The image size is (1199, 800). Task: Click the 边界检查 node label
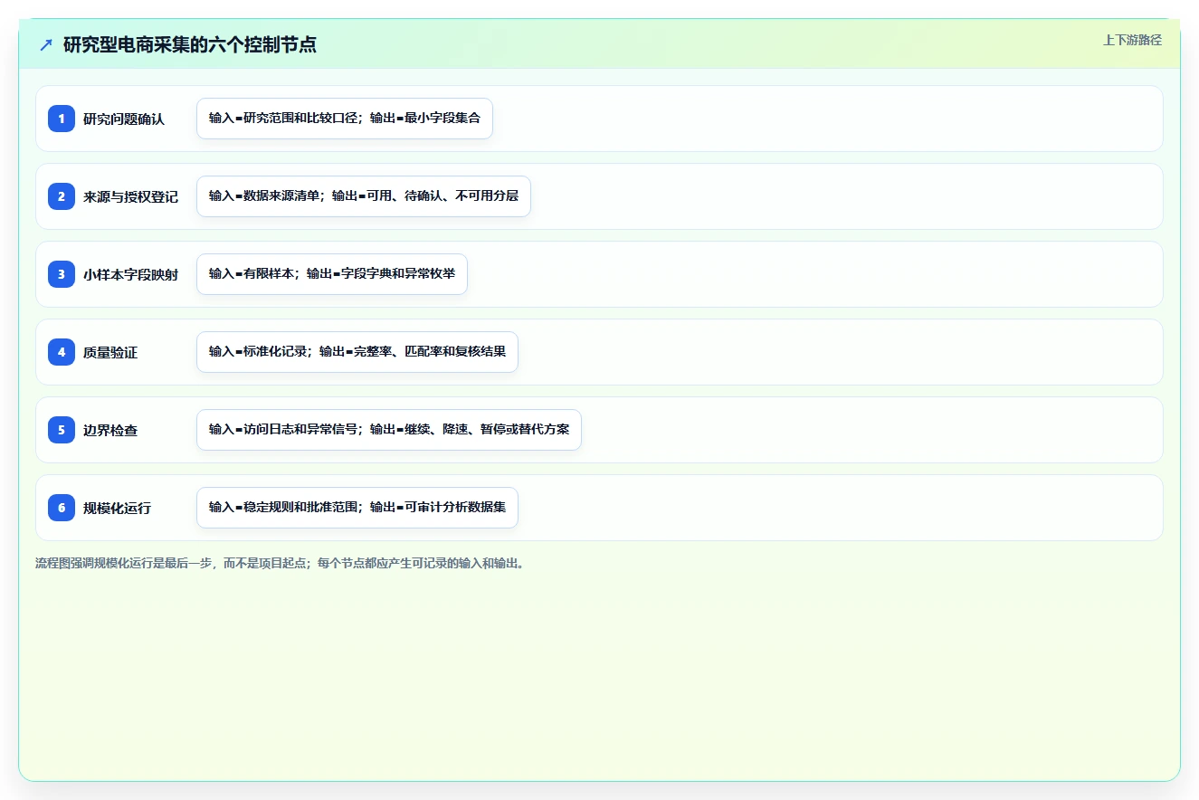110,430
